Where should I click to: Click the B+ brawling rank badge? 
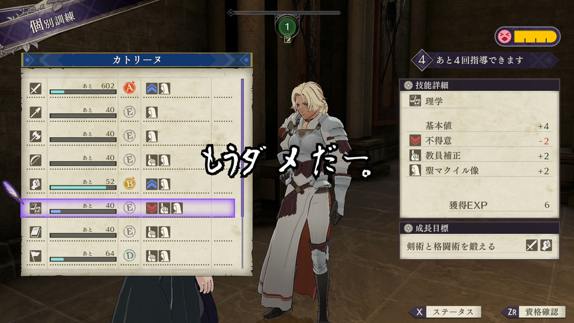click(x=129, y=184)
